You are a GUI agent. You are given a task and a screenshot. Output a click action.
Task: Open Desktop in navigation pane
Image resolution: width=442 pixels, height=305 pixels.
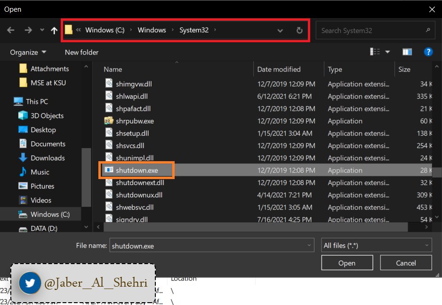click(x=37, y=130)
